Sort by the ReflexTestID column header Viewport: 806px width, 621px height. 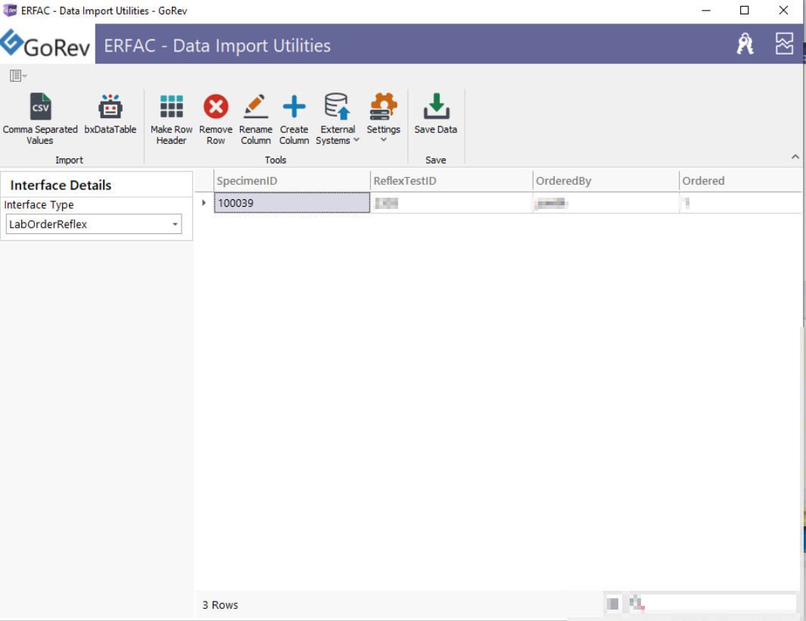(451, 181)
